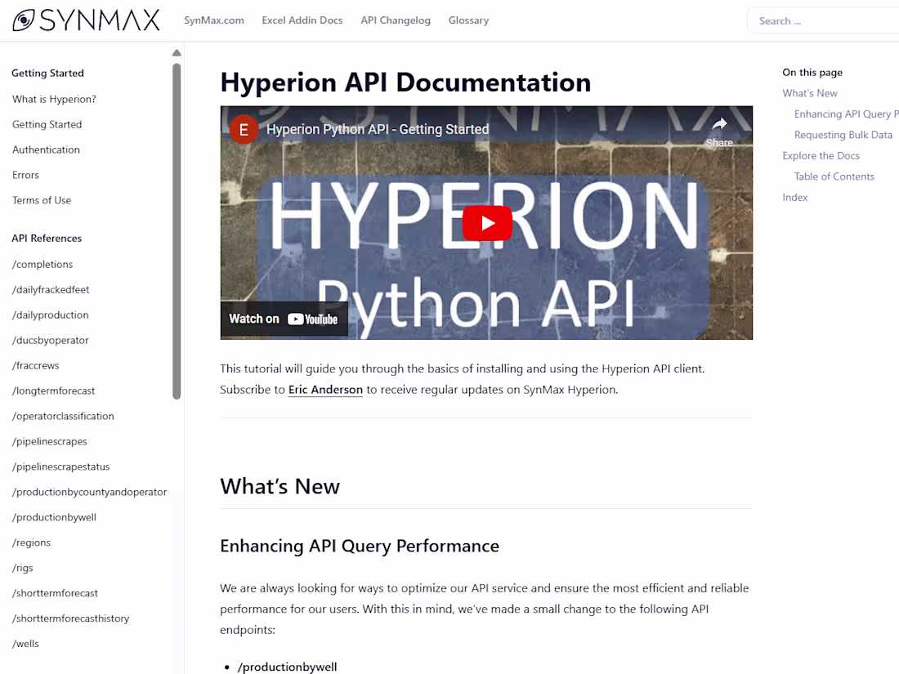899x674 pixels.
Task: Click the channel avatar on the embedded video
Action: (x=244, y=129)
